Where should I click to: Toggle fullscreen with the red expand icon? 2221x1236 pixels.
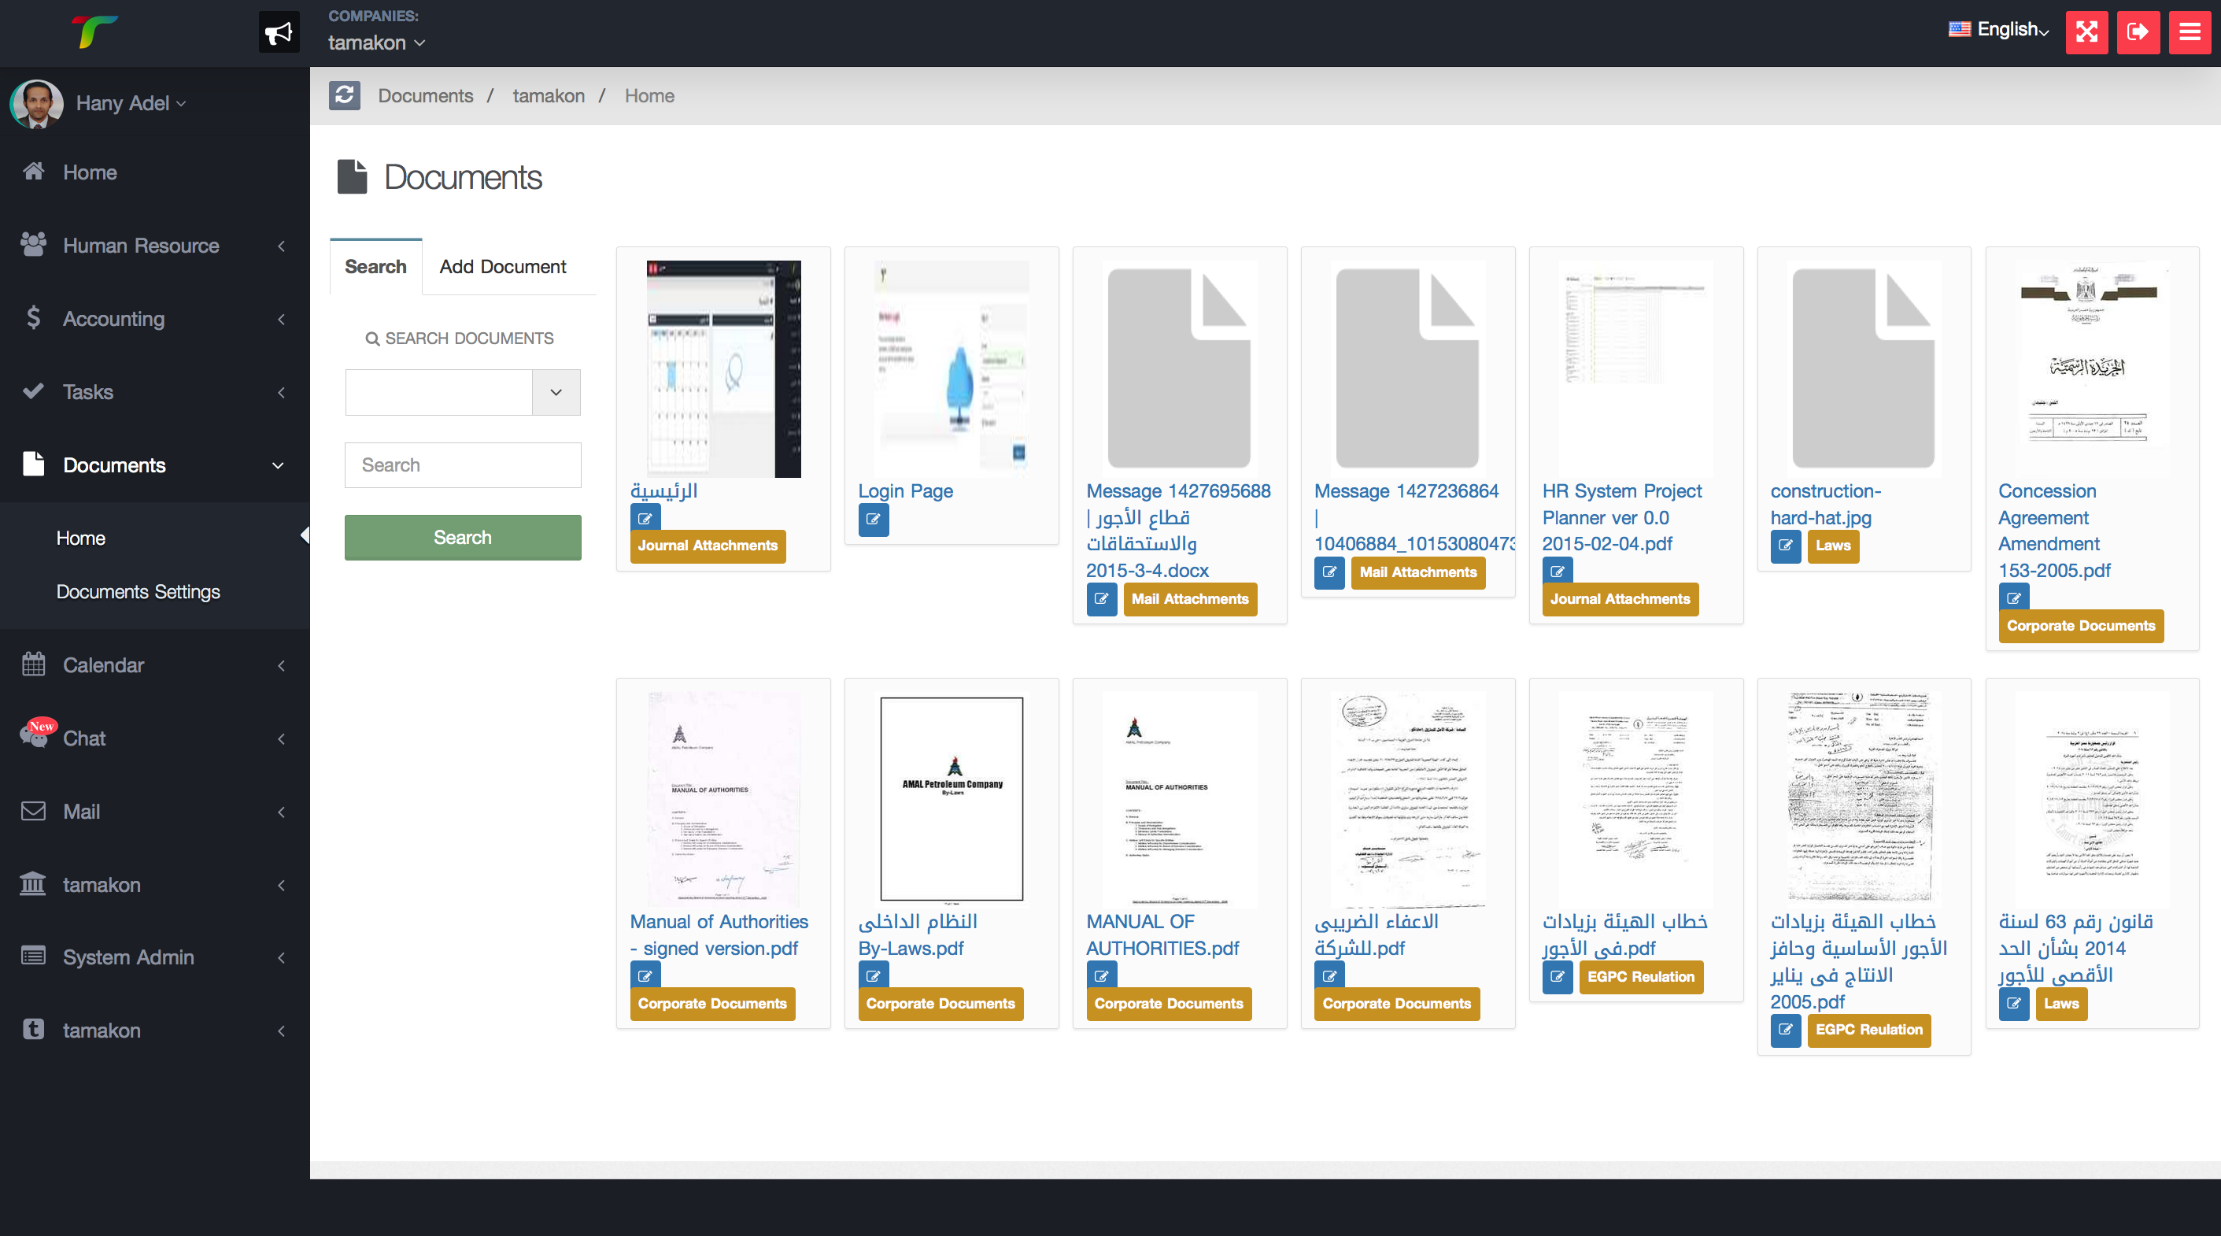point(2086,32)
